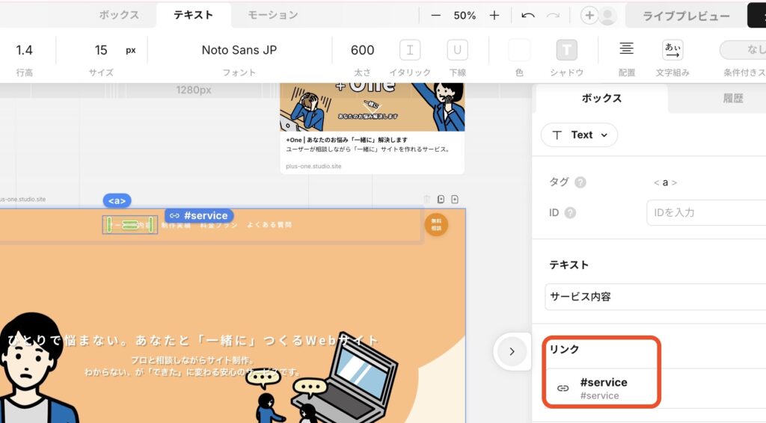Select the ボックス tab in the right panel

[601, 98]
